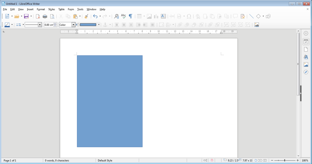Image resolution: width=312 pixels, height=164 pixels.
Task: Click the 100% zoom level indicator
Action: click(305, 160)
